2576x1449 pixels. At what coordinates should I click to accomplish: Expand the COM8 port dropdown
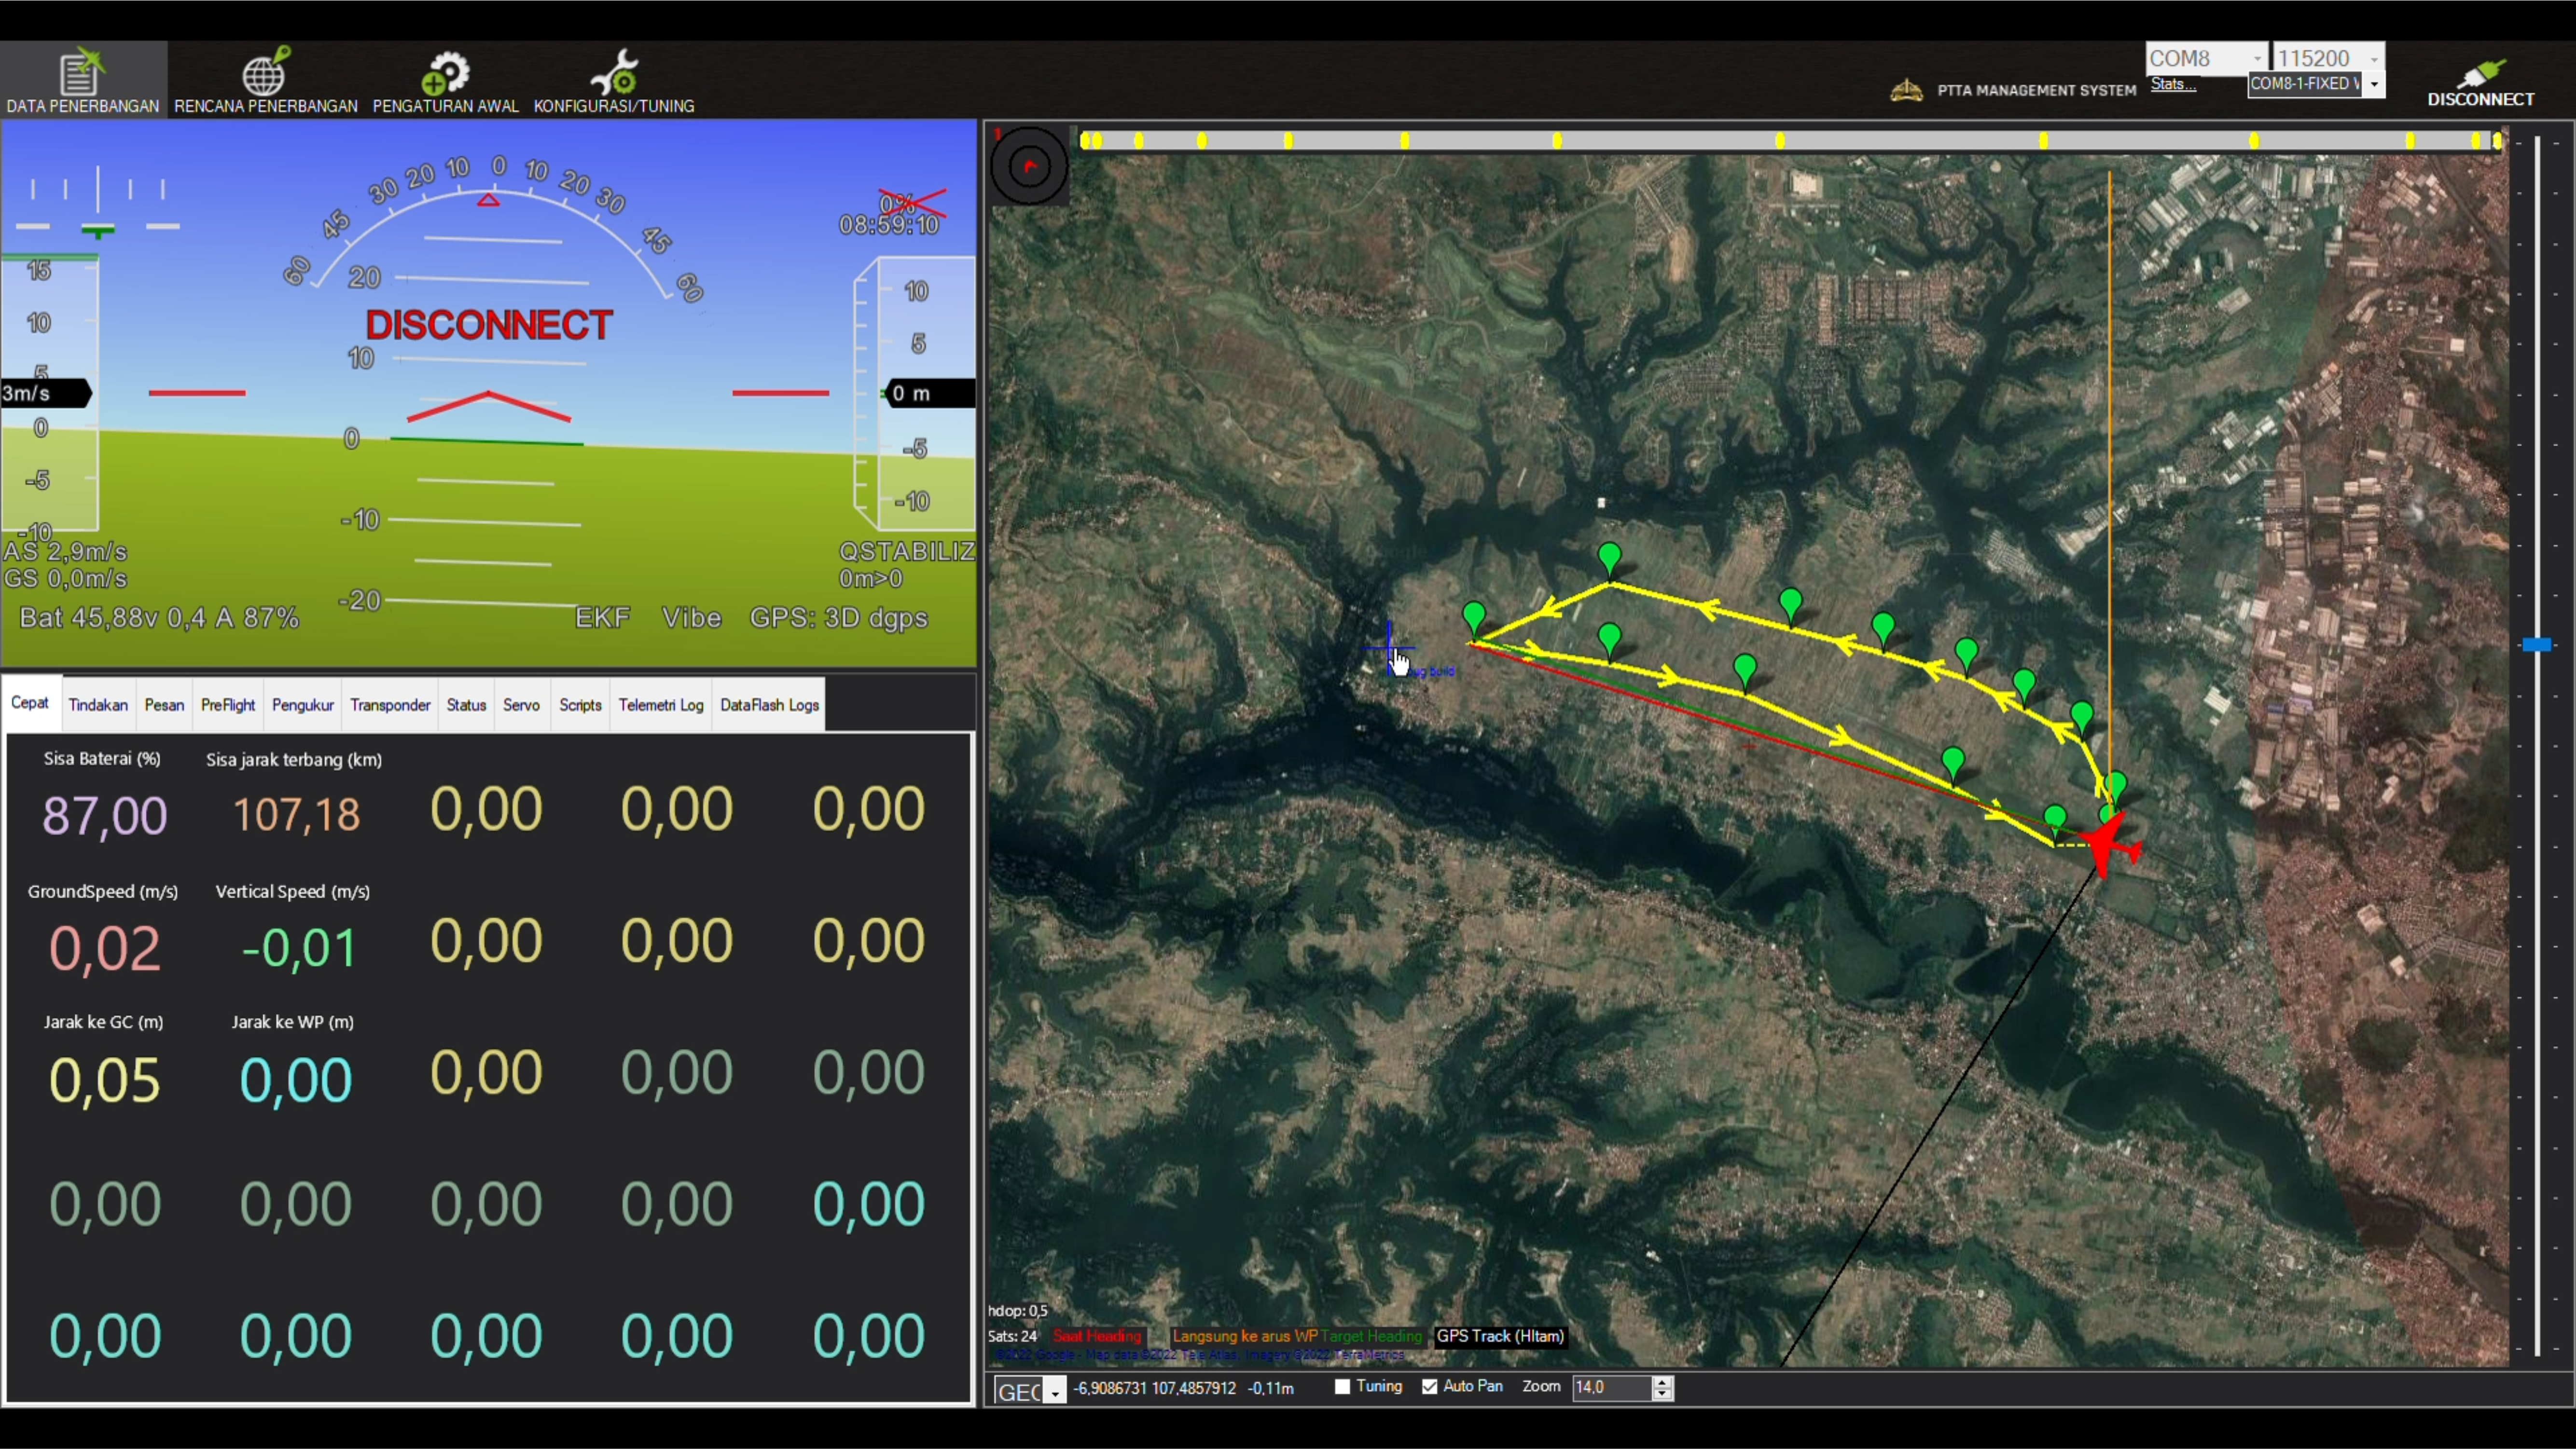2256,59
